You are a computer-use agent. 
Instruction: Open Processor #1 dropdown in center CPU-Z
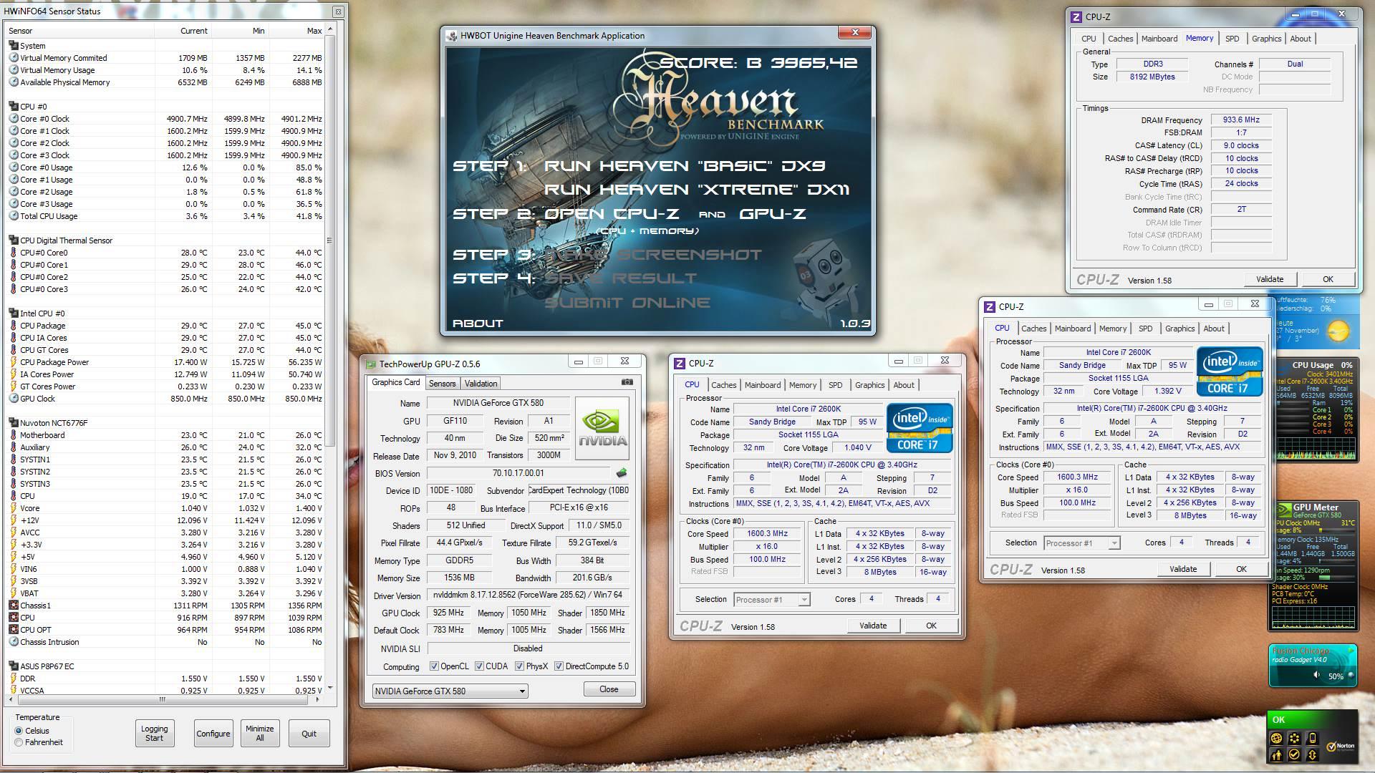click(772, 600)
